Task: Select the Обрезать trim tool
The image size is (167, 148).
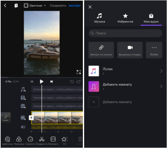Action: tap(53, 141)
